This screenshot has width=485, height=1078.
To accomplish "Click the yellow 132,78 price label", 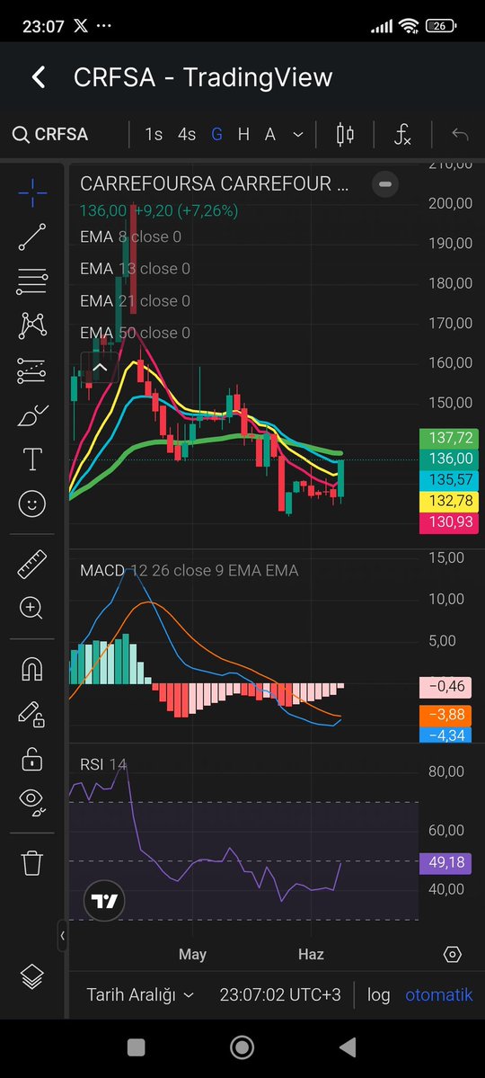I will (x=449, y=501).
